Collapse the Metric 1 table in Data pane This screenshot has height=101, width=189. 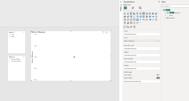[162, 10]
